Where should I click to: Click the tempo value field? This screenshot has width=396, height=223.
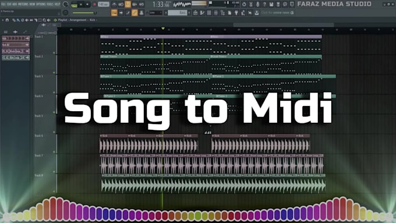(x=104, y=4)
